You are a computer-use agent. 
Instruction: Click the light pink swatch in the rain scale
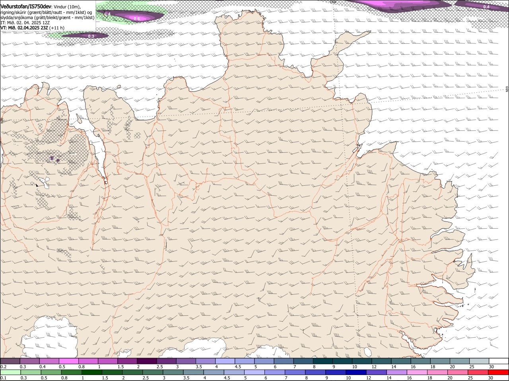[x=417, y=373]
